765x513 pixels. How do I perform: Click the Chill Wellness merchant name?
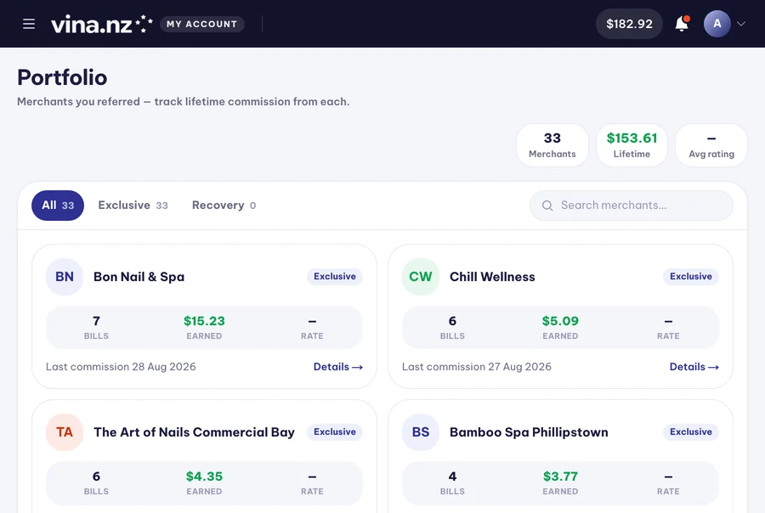pos(492,277)
